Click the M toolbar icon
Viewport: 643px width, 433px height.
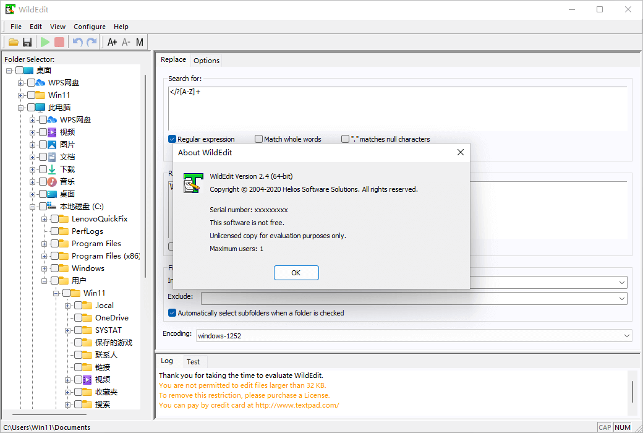(x=140, y=42)
